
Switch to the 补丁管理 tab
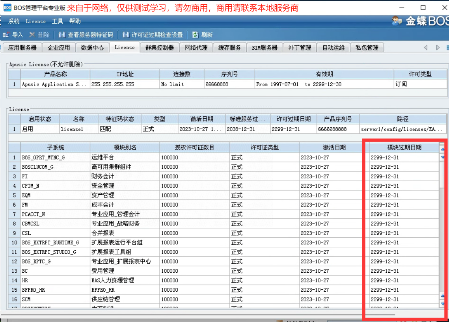click(x=300, y=48)
